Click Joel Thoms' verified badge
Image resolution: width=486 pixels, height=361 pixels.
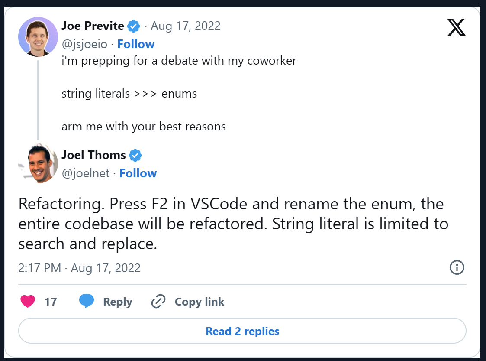[135, 155]
